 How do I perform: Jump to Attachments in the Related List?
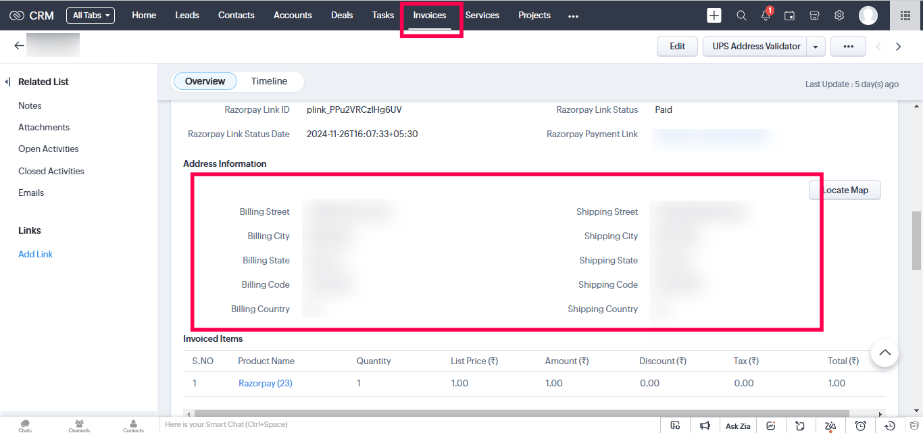point(44,128)
